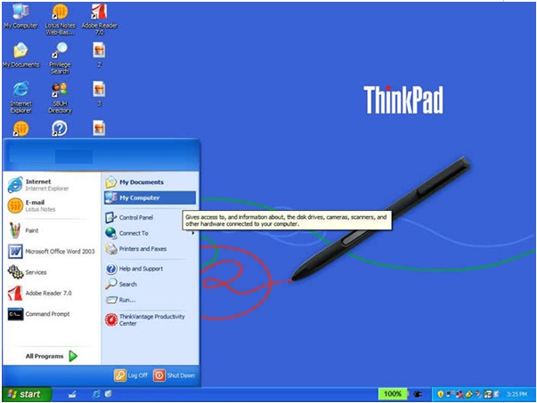Open SBUH Directory desktop shortcut
The width and height of the screenshot is (537, 403).
[x=60, y=93]
